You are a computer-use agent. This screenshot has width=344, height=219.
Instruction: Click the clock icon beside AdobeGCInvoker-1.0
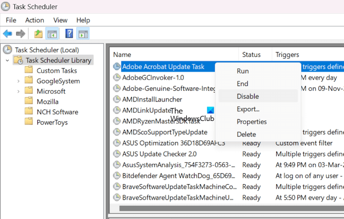(x=117, y=78)
